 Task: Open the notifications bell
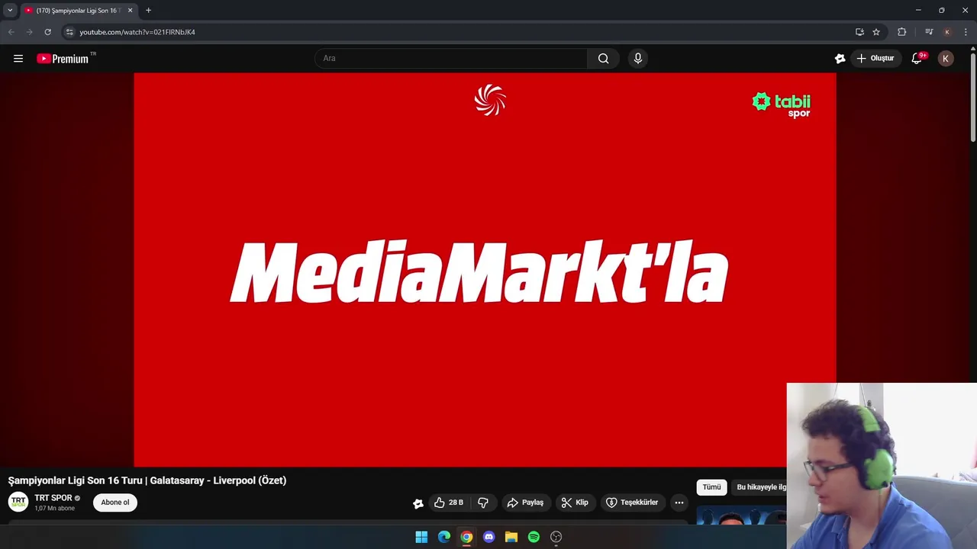pos(917,59)
